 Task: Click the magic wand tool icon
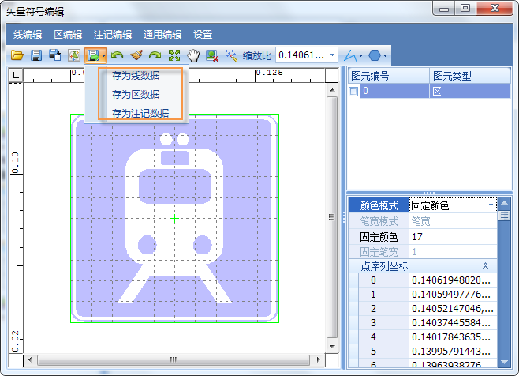pos(231,55)
